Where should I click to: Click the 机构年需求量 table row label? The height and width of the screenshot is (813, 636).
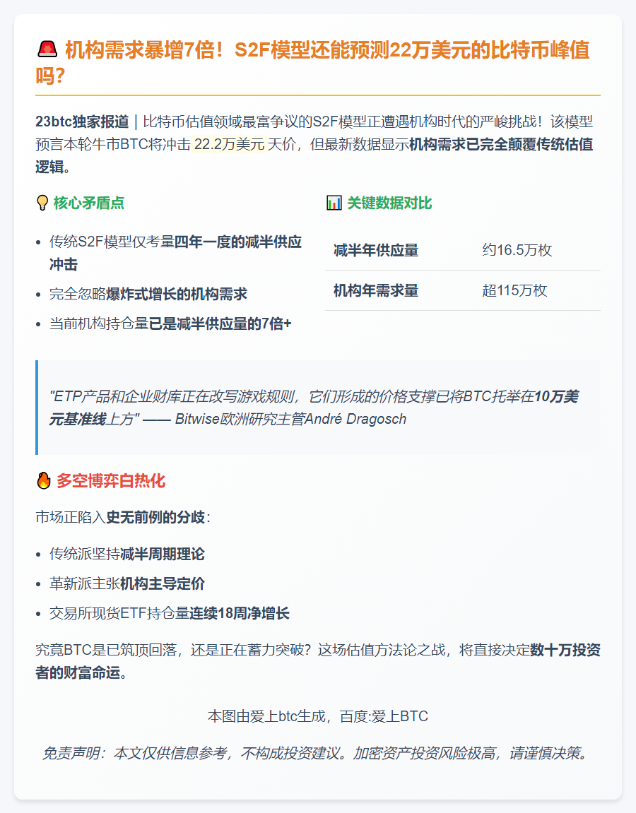(376, 290)
